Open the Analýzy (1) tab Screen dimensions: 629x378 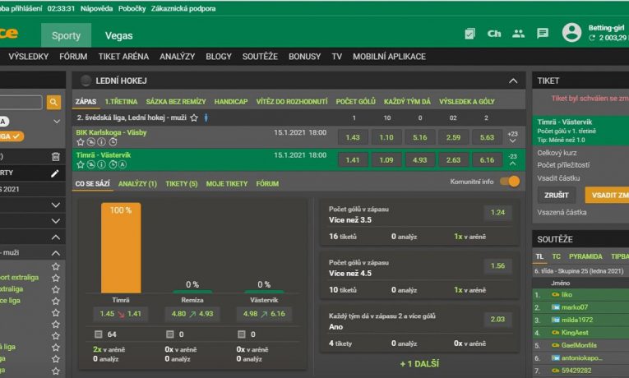click(137, 184)
